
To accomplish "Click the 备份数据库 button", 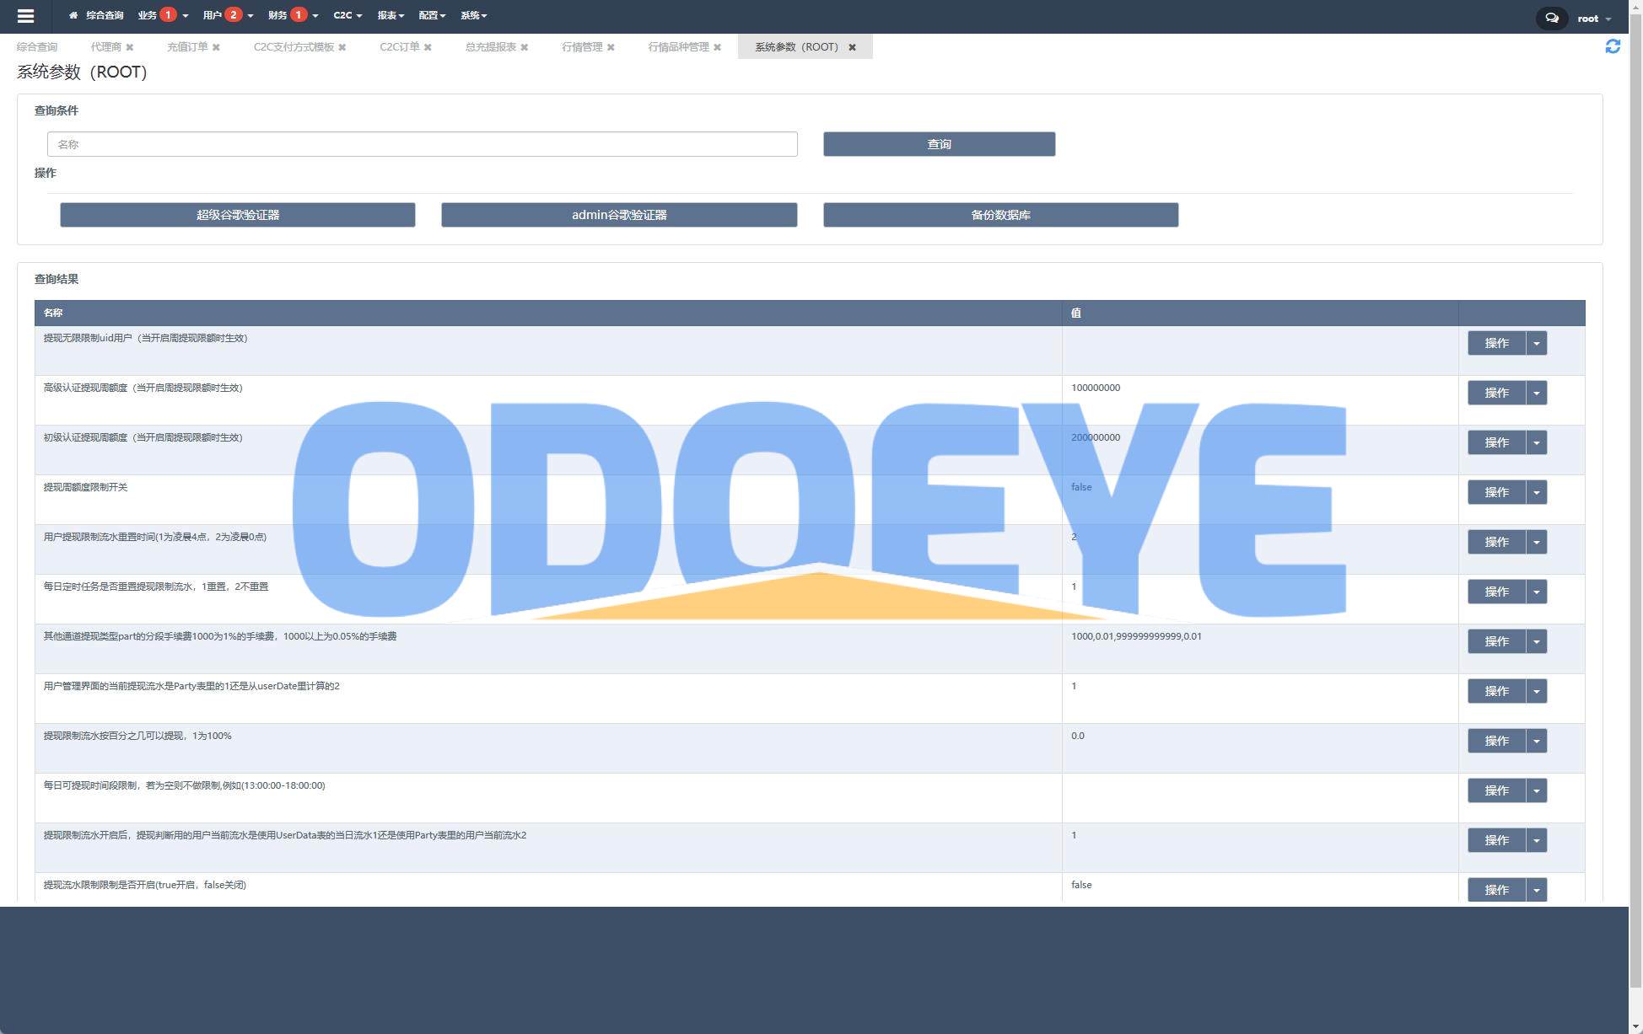I will [1000, 215].
